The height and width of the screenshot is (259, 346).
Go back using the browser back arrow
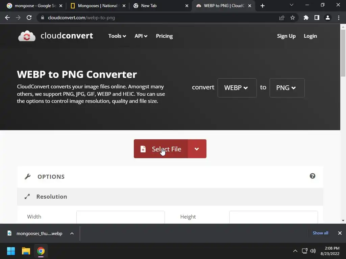click(x=7, y=18)
